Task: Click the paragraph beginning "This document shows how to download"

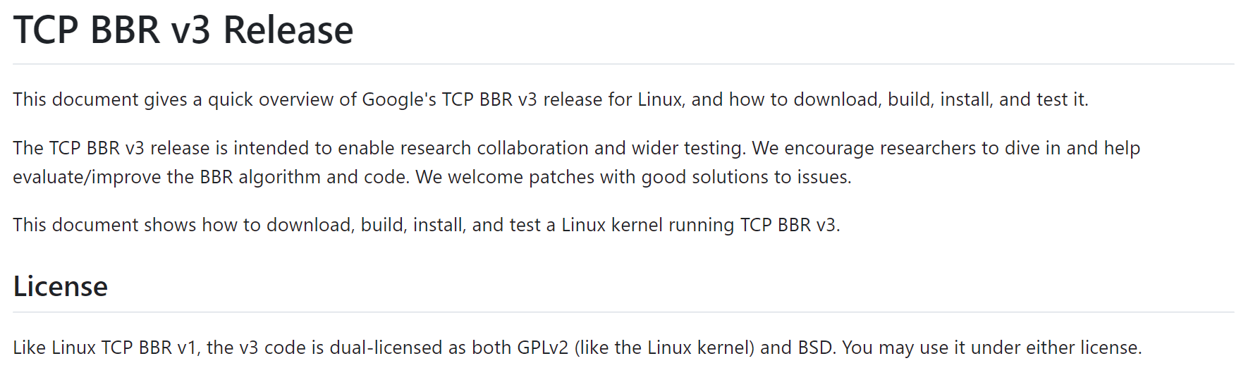Action: (x=427, y=225)
